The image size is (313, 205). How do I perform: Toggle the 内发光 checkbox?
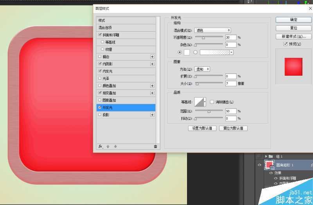pyautogui.click(x=100, y=71)
